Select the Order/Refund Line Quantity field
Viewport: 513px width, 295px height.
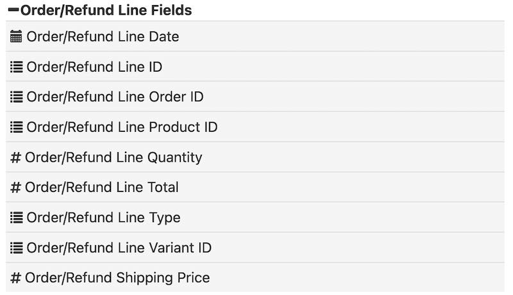(x=114, y=157)
